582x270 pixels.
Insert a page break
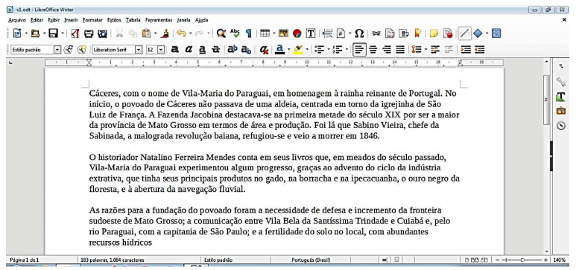(327, 33)
